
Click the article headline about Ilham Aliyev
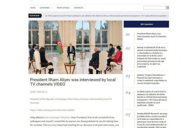click(73, 82)
